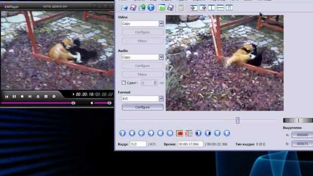Image resolution: width=313 pixels, height=176 pixels.
Task: Open the file Information icon in toolbar
Action: tap(151, 8)
